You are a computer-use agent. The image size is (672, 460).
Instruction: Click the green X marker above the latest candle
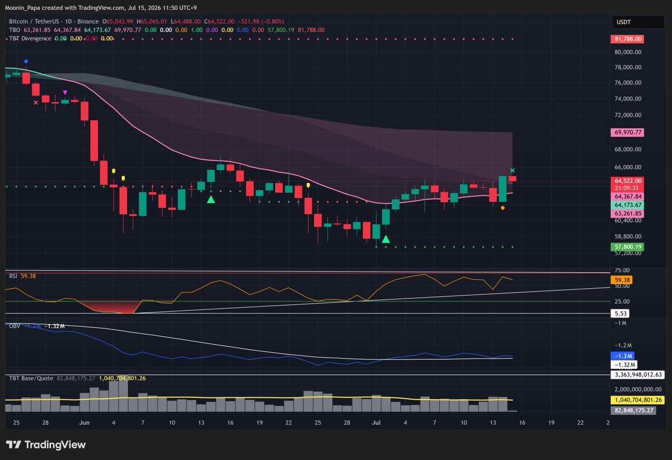(512, 170)
